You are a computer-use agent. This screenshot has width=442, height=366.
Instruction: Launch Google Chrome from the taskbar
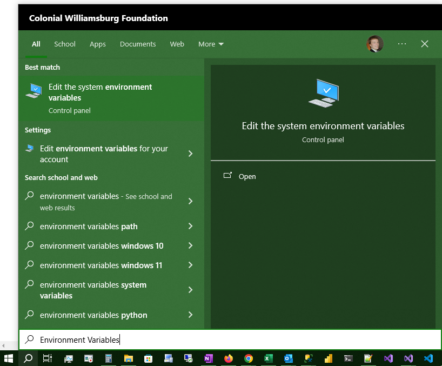[249, 358]
